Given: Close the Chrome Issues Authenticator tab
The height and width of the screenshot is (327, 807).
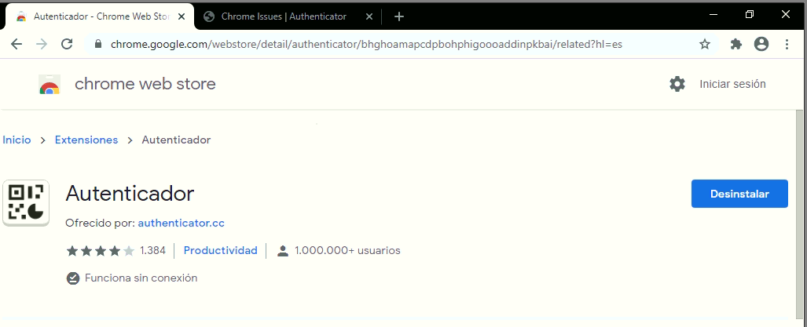Looking at the screenshot, I should click(x=369, y=16).
